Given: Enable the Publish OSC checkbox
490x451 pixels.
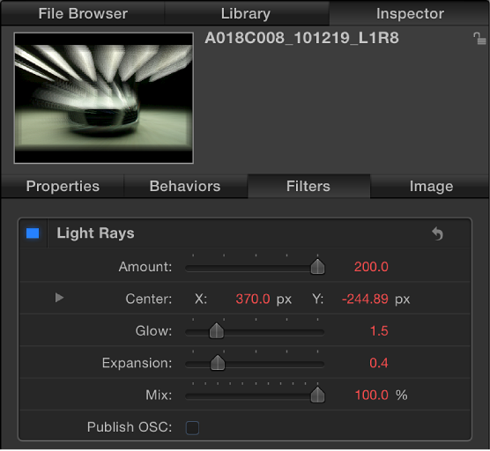Looking at the screenshot, I should (x=192, y=427).
